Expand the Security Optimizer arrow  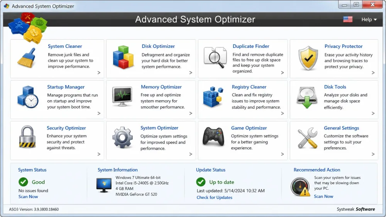point(99,154)
